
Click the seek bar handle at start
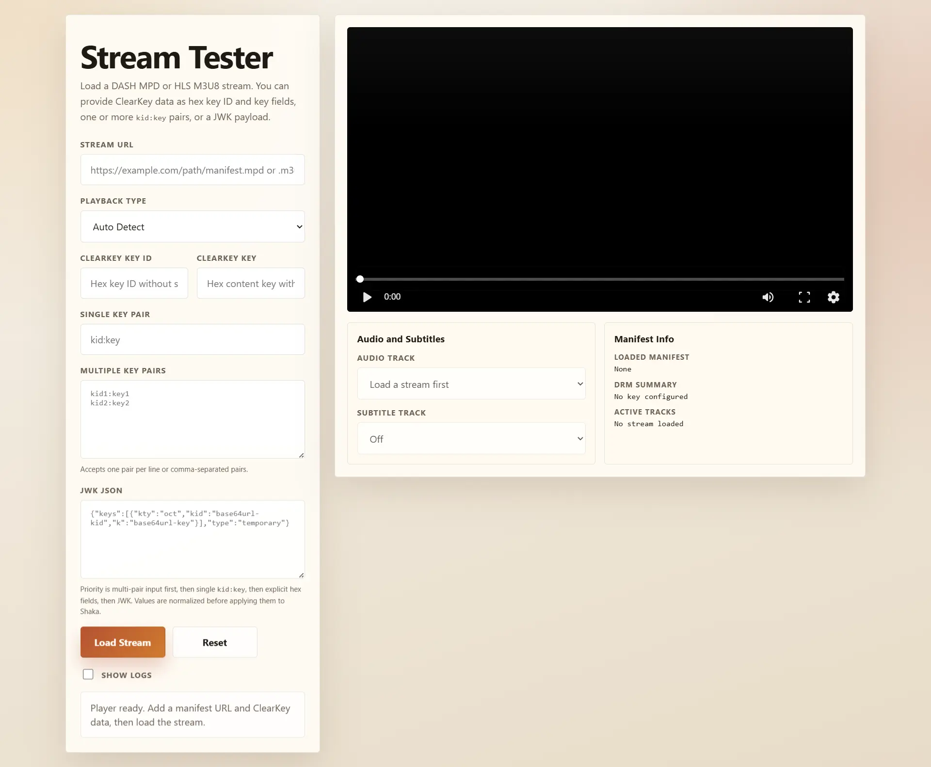360,279
